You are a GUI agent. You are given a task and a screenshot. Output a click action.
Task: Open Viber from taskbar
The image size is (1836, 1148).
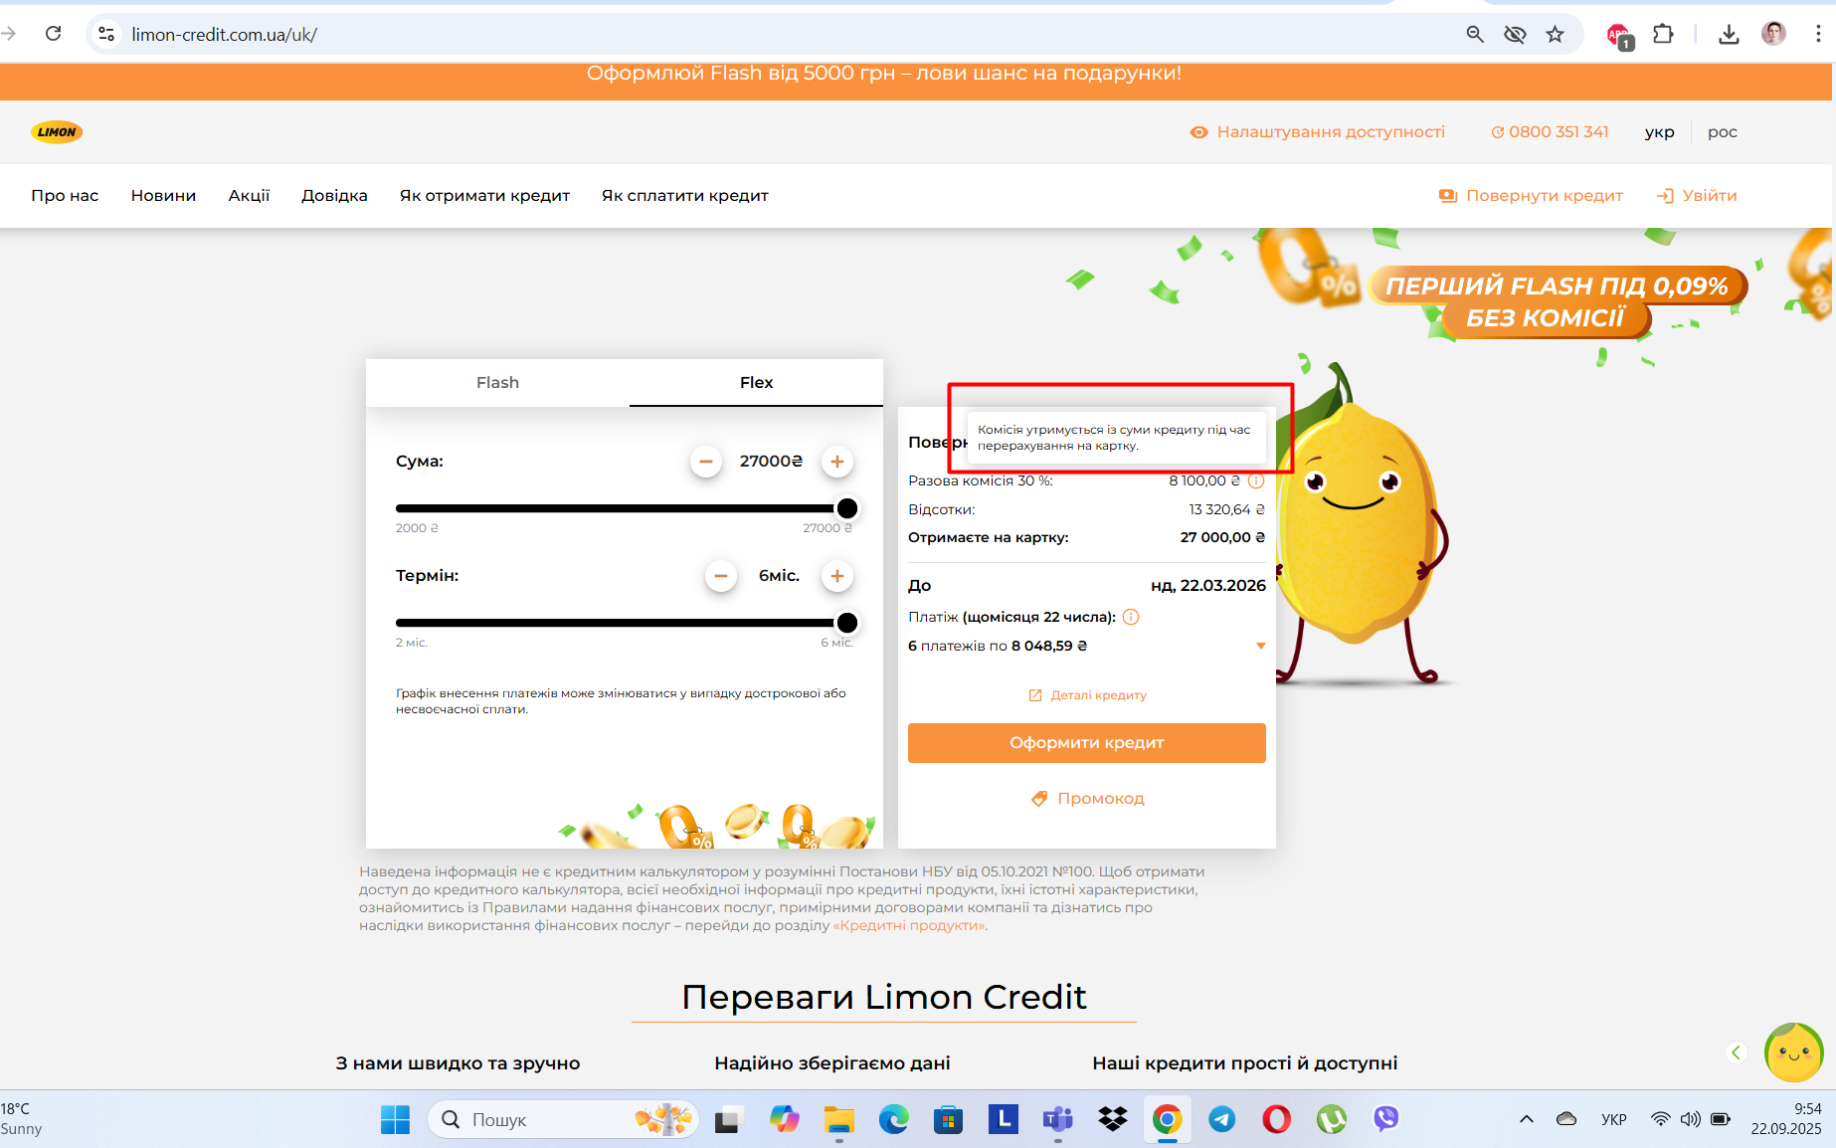(1386, 1120)
